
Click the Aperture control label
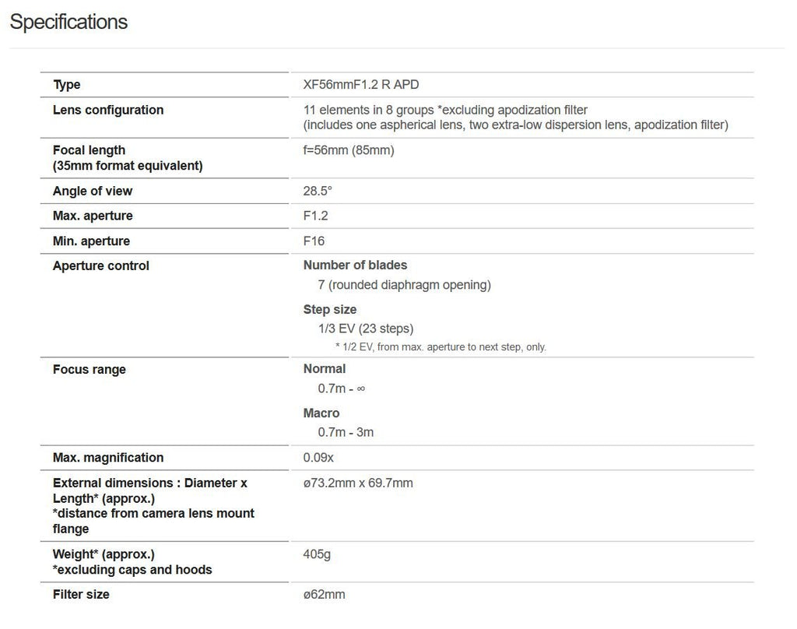pos(101,265)
